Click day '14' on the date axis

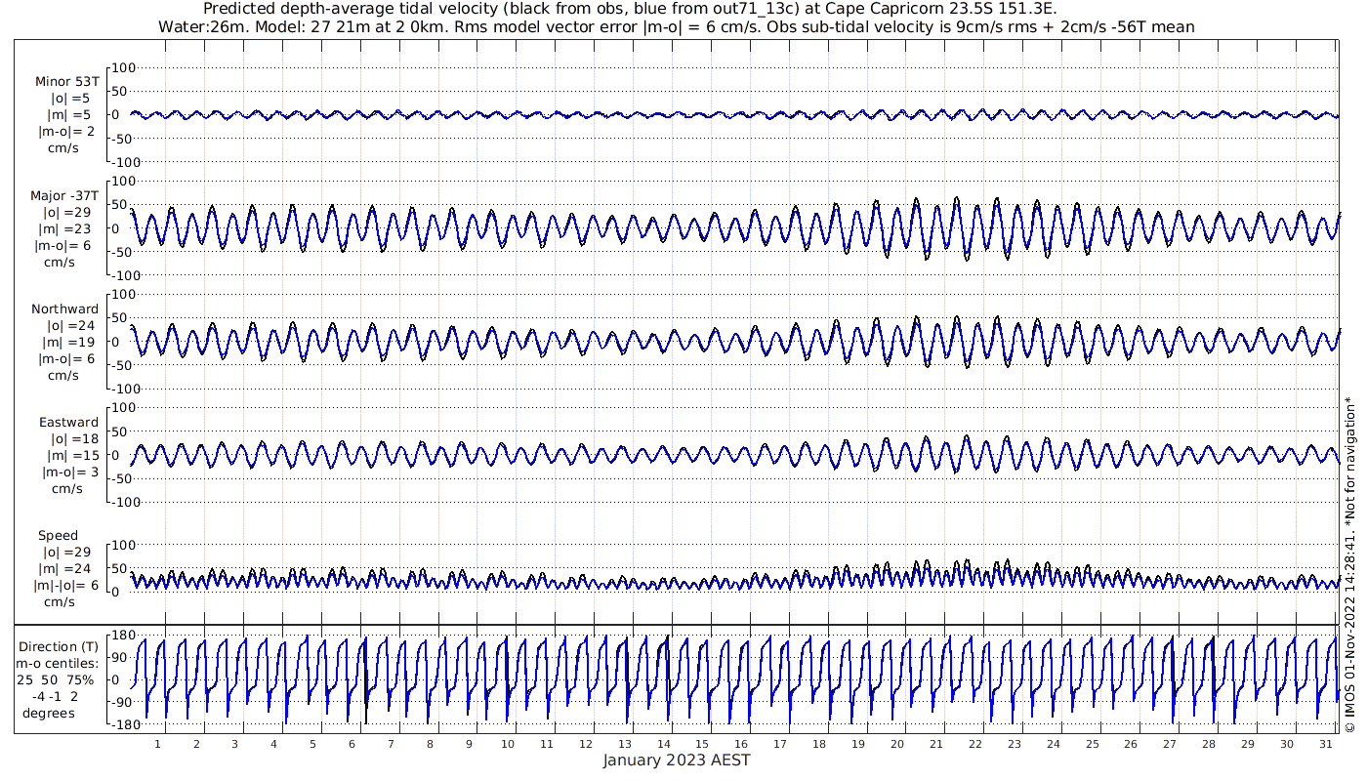click(x=663, y=744)
